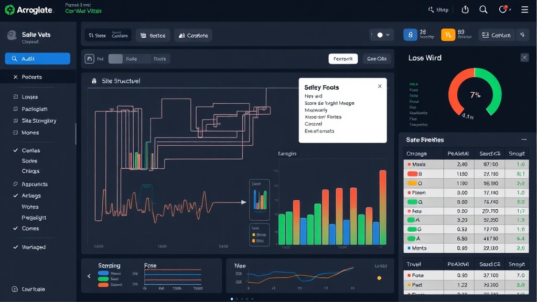The height and width of the screenshot is (302, 537).
Task: Open the notification icon with red badge
Action: pos(503,9)
